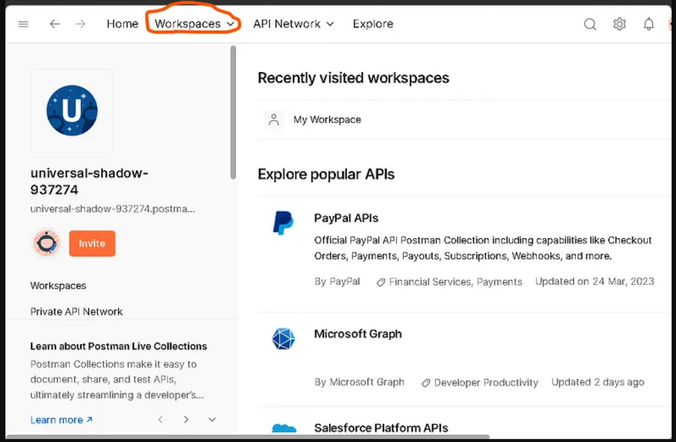Open Salesforce Platform APIs collection title
Screen dimensions: 676x442
[381, 428]
